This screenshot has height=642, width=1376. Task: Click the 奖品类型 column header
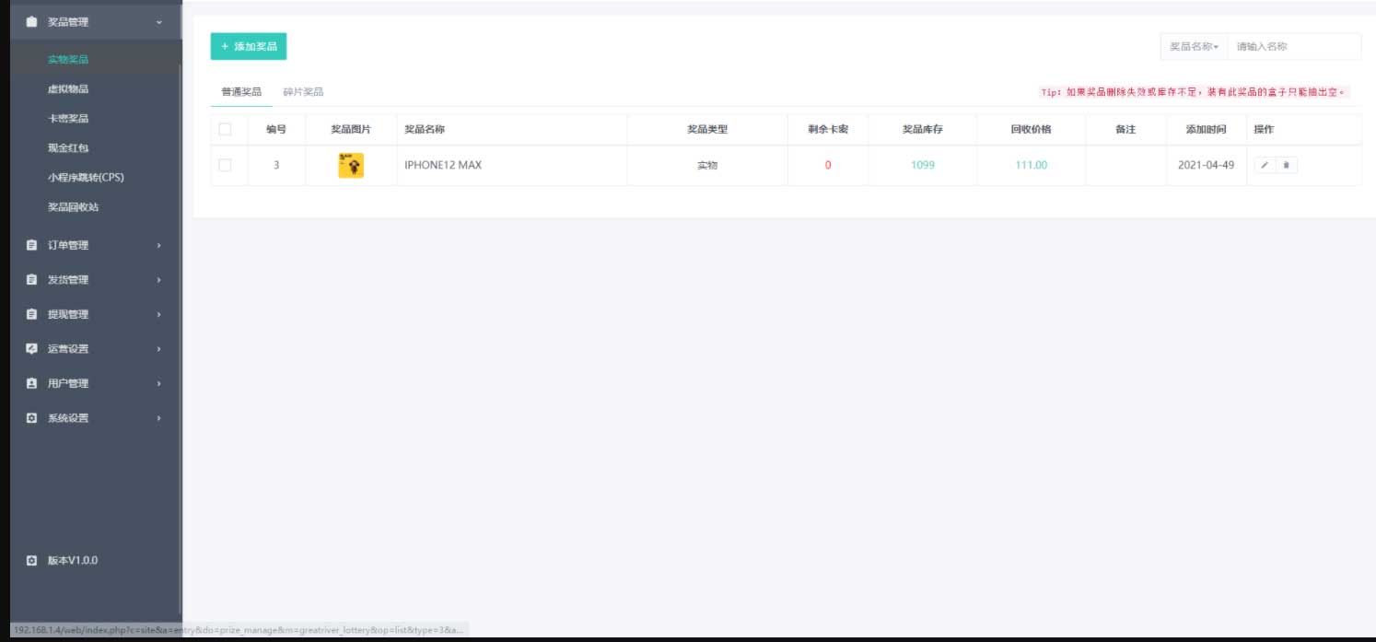[707, 130]
